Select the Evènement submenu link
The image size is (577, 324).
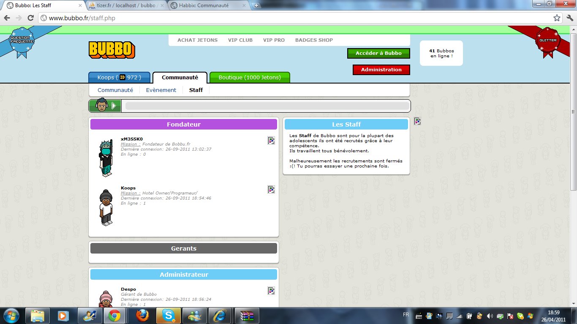click(x=161, y=90)
